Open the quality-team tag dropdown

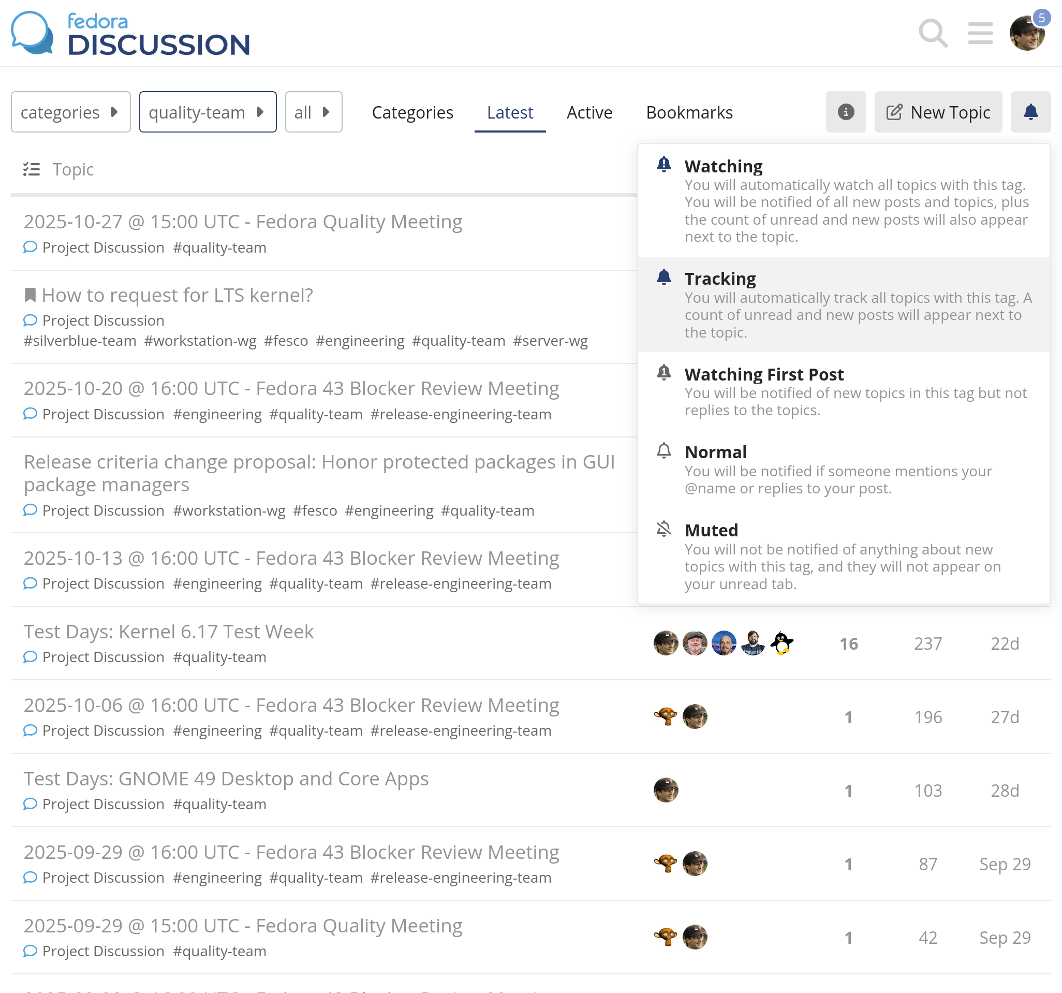point(207,112)
